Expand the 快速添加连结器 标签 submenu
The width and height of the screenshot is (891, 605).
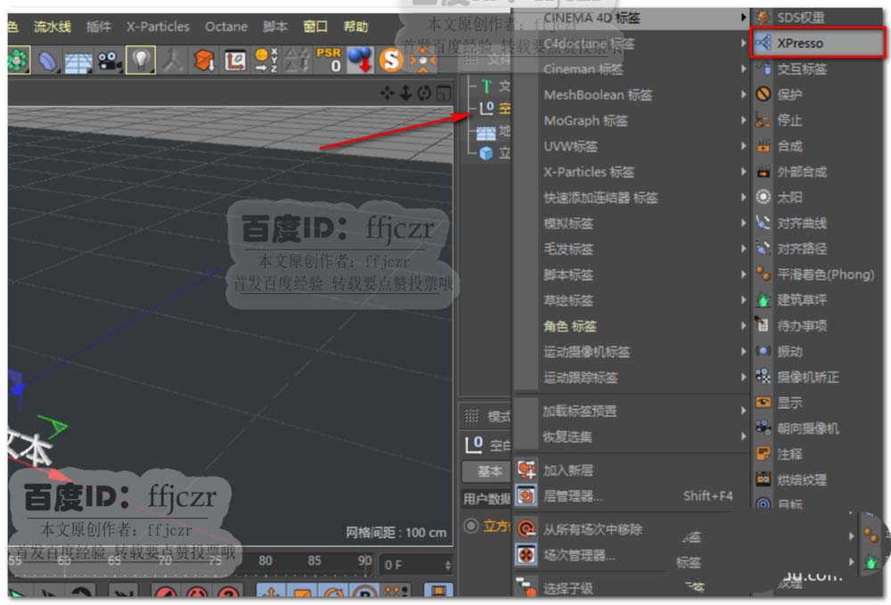point(632,198)
